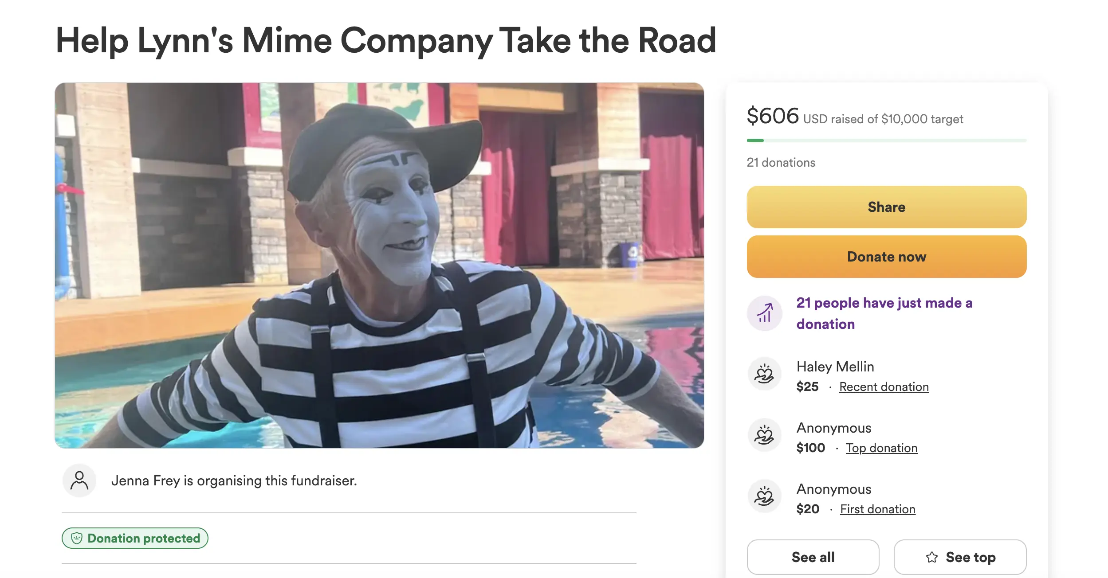Click the star icon on See top

(x=932, y=557)
